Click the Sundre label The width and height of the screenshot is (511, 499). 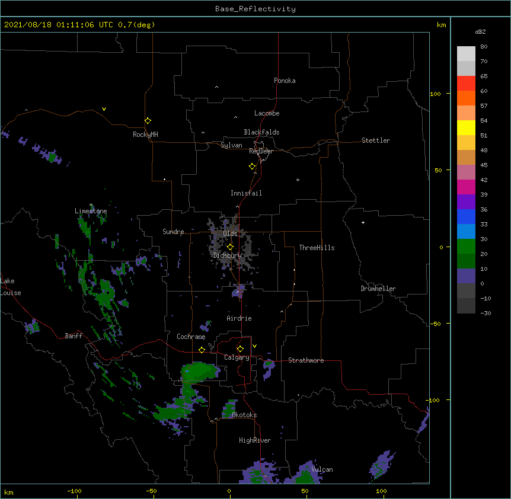(x=173, y=232)
